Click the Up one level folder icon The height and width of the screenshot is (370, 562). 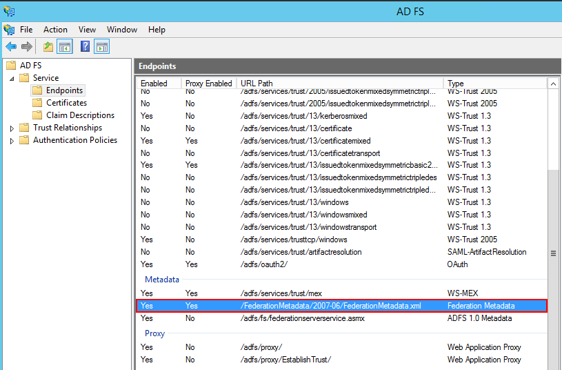click(x=48, y=47)
